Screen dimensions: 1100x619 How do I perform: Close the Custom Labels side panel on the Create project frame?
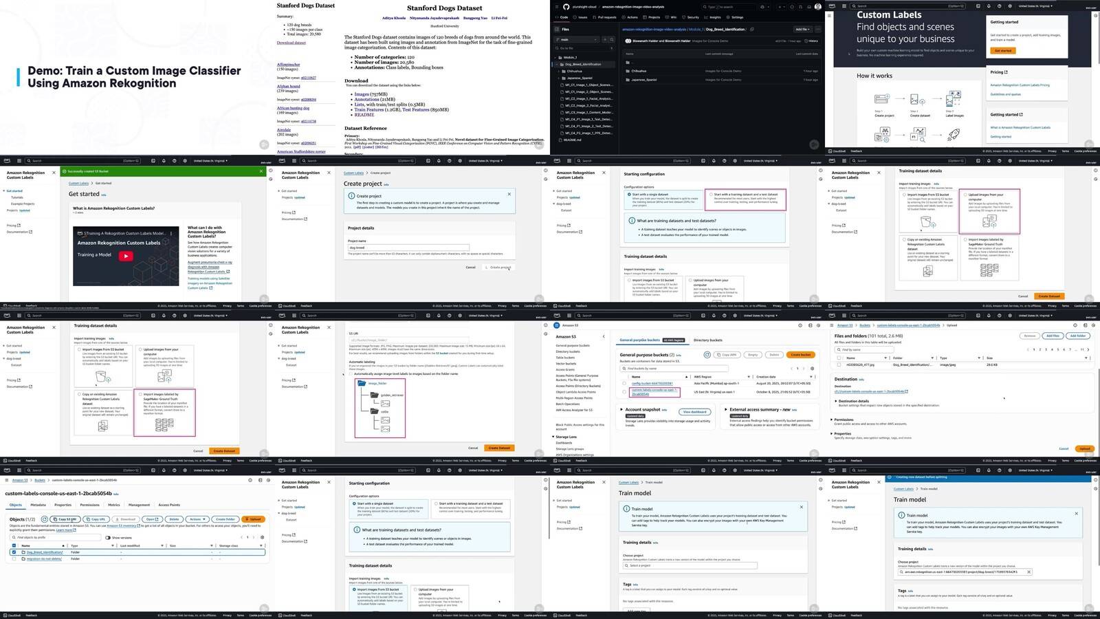point(329,173)
